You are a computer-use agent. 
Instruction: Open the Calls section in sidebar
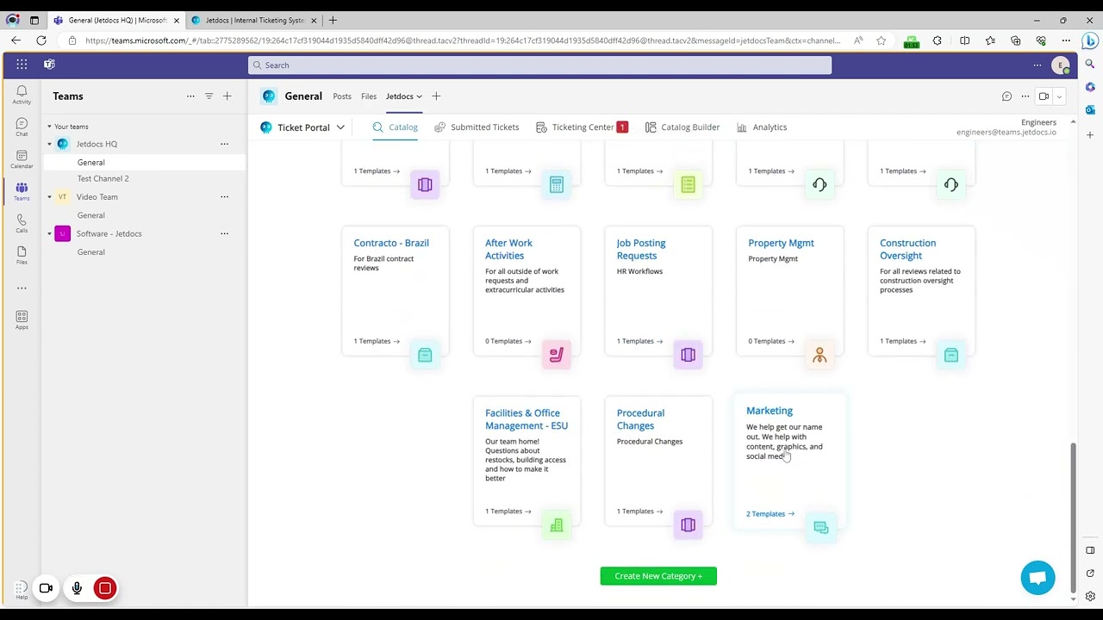[22, 224]
